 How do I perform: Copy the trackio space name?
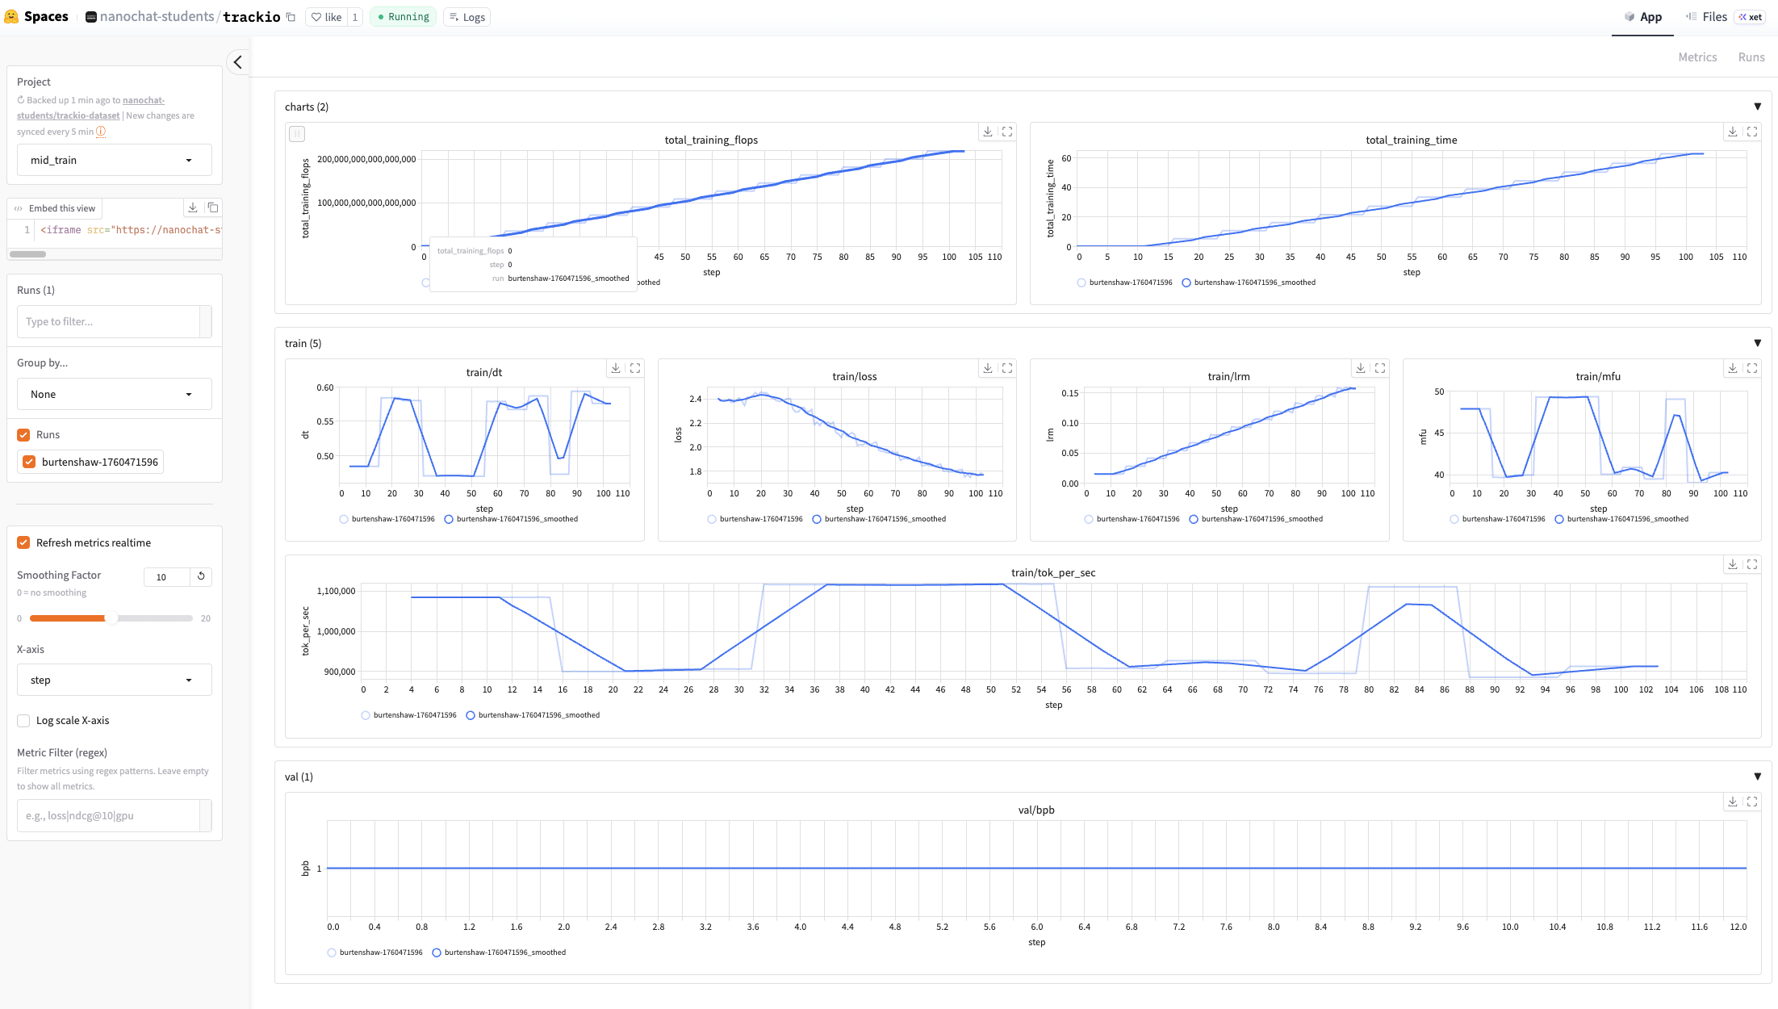coord(291,17)
